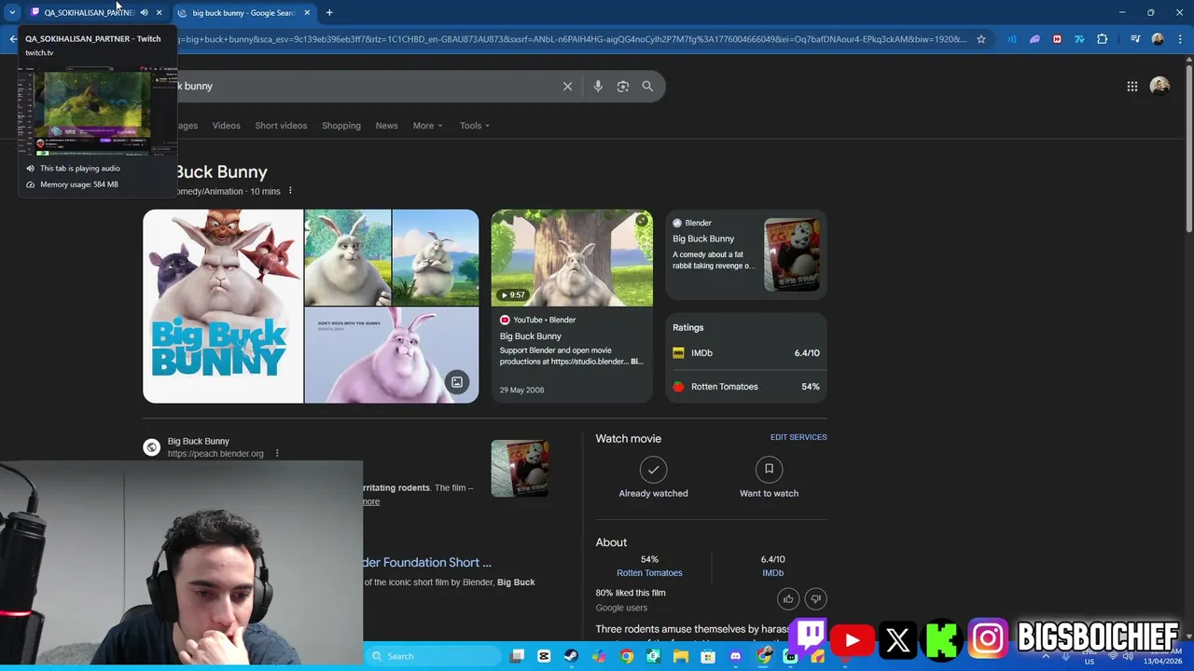
Task: Open the Google account avatar on the page
Action: tap(1159, 86)
